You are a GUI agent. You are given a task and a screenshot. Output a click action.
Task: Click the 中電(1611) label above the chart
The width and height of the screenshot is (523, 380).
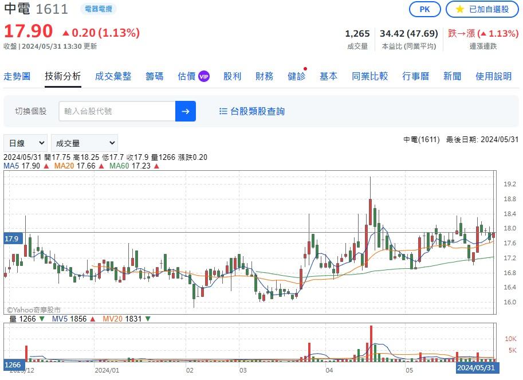422,139
